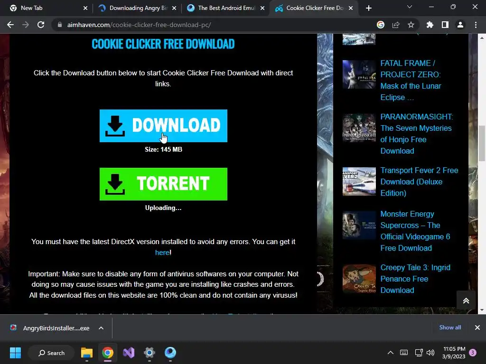Close the Cookie Clicker tab
The width and height of the screenshot is (486, 364).
point(351,8)
